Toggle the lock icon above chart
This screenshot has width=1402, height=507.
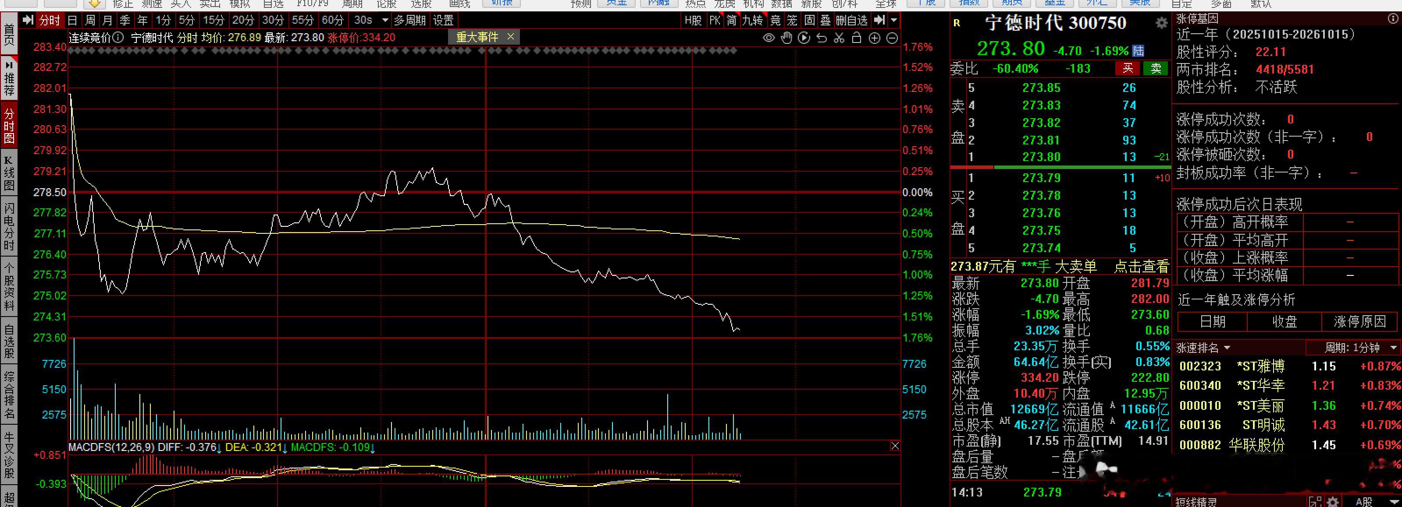(857, 38)
